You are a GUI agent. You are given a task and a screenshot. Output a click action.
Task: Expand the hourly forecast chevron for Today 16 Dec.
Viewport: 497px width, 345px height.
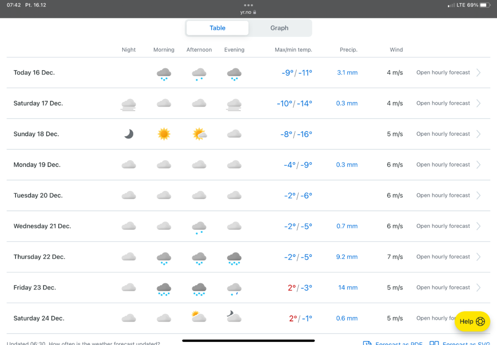pyautogui.click(x=479, y=72)
